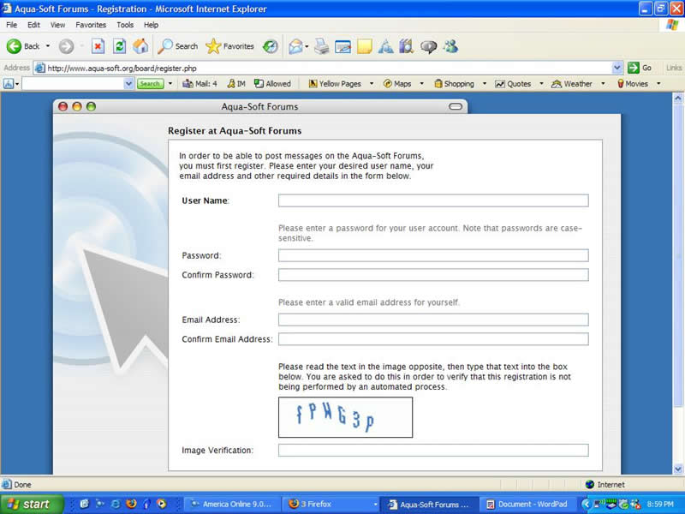Click the red dot in Aqua-Soft header
The image size is (685, 514).
click(x=63, y=106)
